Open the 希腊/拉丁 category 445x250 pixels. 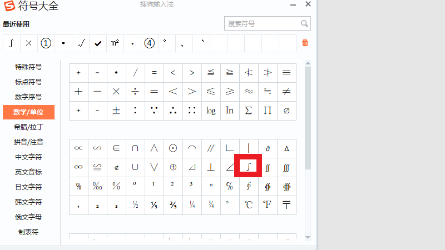pyautogui.click(x=28, y=127)
